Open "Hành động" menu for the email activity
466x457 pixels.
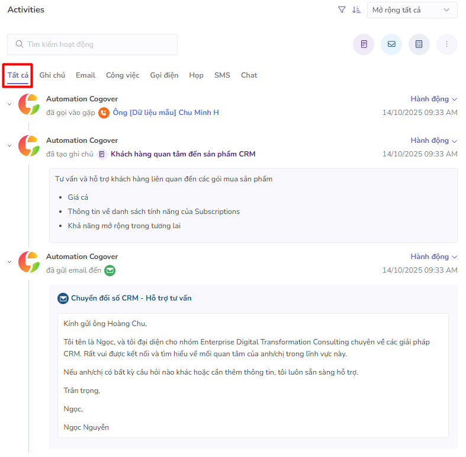point(433,257)
